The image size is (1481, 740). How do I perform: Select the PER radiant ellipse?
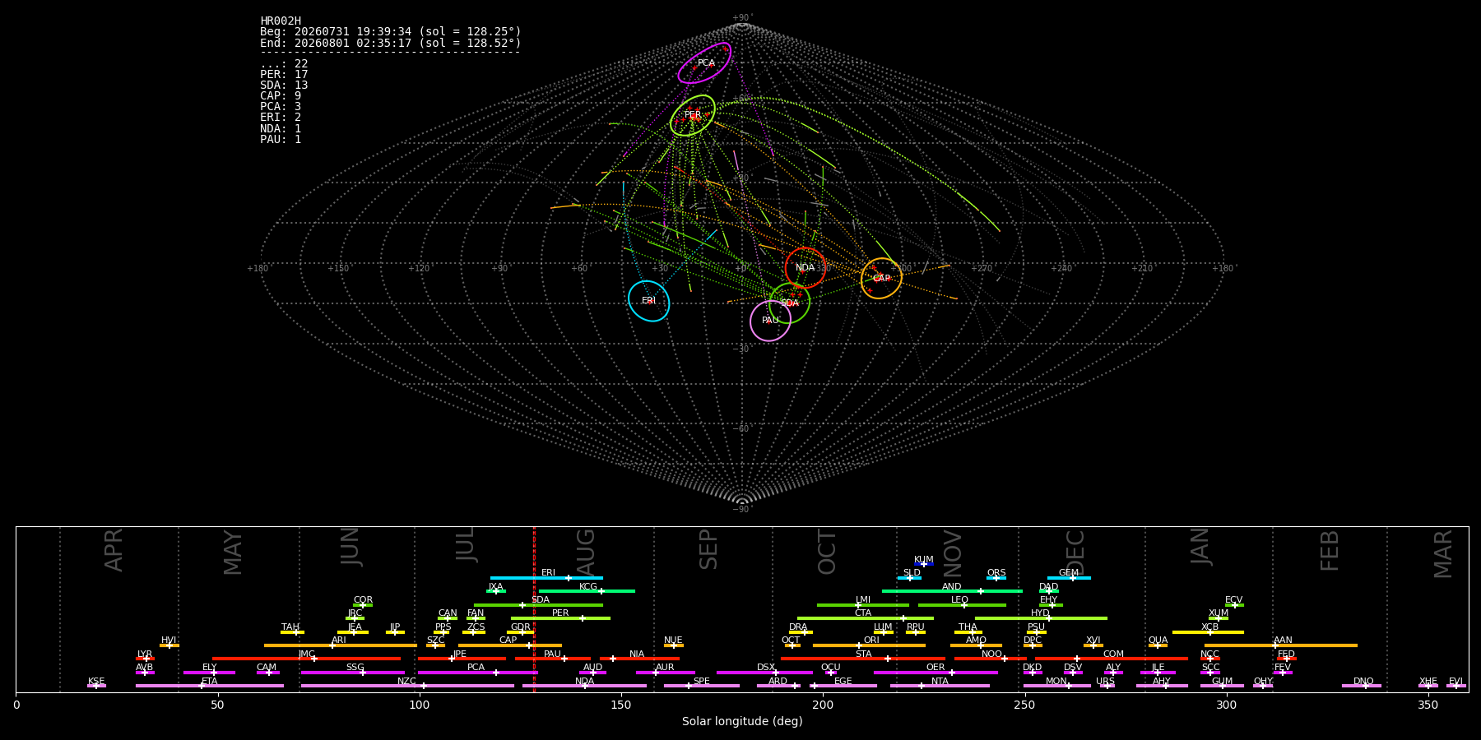[692, 115]
